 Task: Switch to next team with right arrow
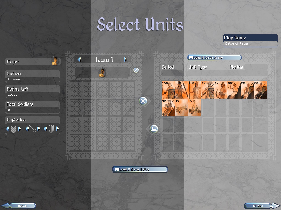125,59
